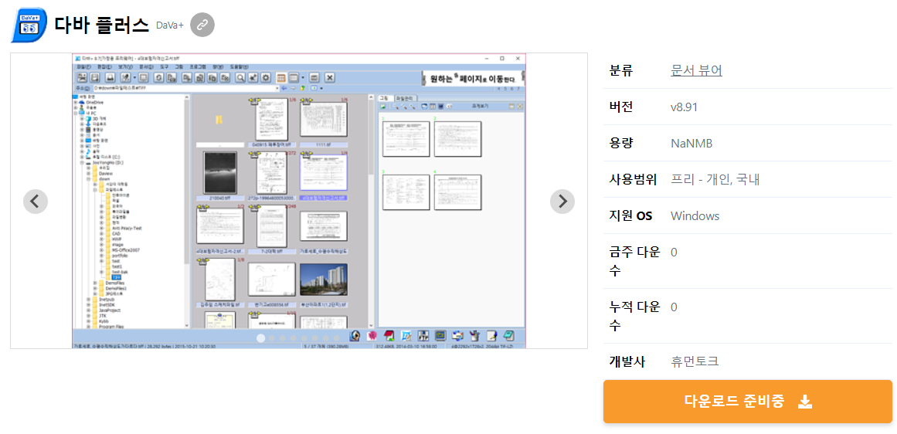Viewport: 897px width, 434px height.
Task: Click the floppy disk save icon in toolbar
Action: 95,77
